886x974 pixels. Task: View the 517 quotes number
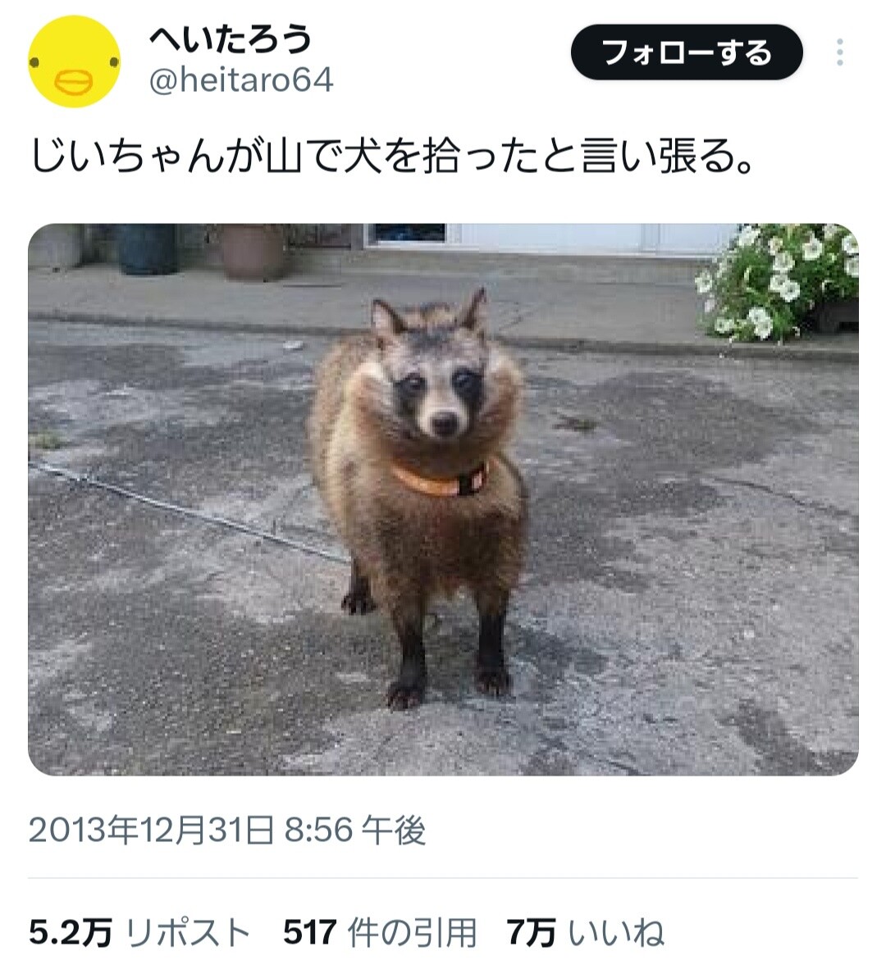tap(309, 932)
